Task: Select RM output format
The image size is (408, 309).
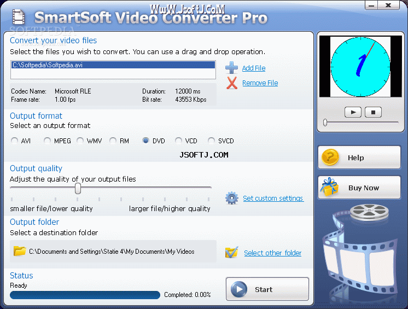Action: click(113, 141)
